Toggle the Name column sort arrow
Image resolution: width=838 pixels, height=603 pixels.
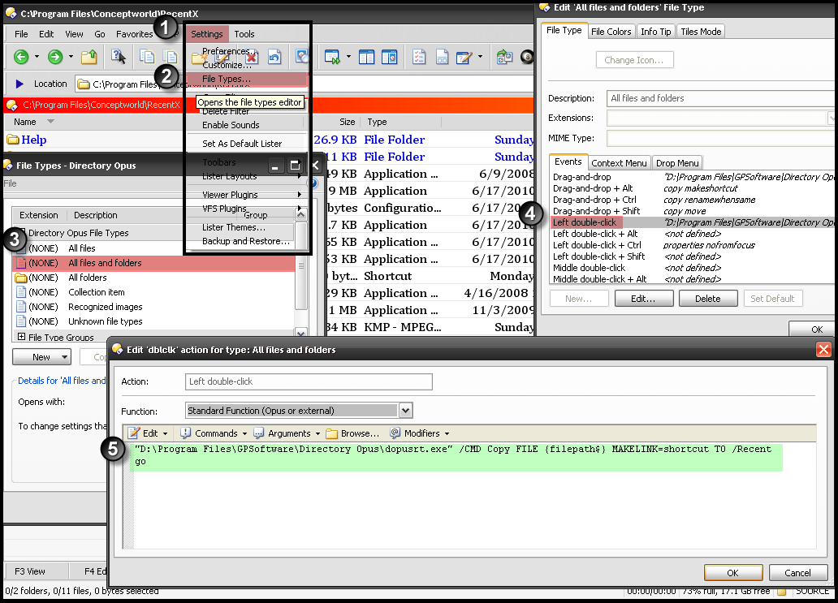click(x=51, y=122)
